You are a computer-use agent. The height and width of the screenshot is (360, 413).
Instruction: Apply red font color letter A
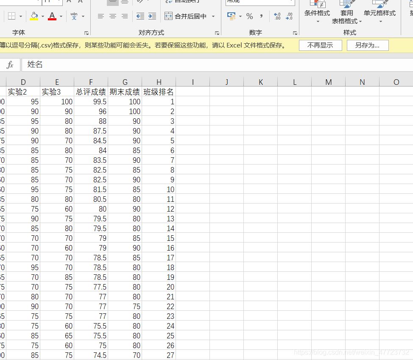coord(52,16)
